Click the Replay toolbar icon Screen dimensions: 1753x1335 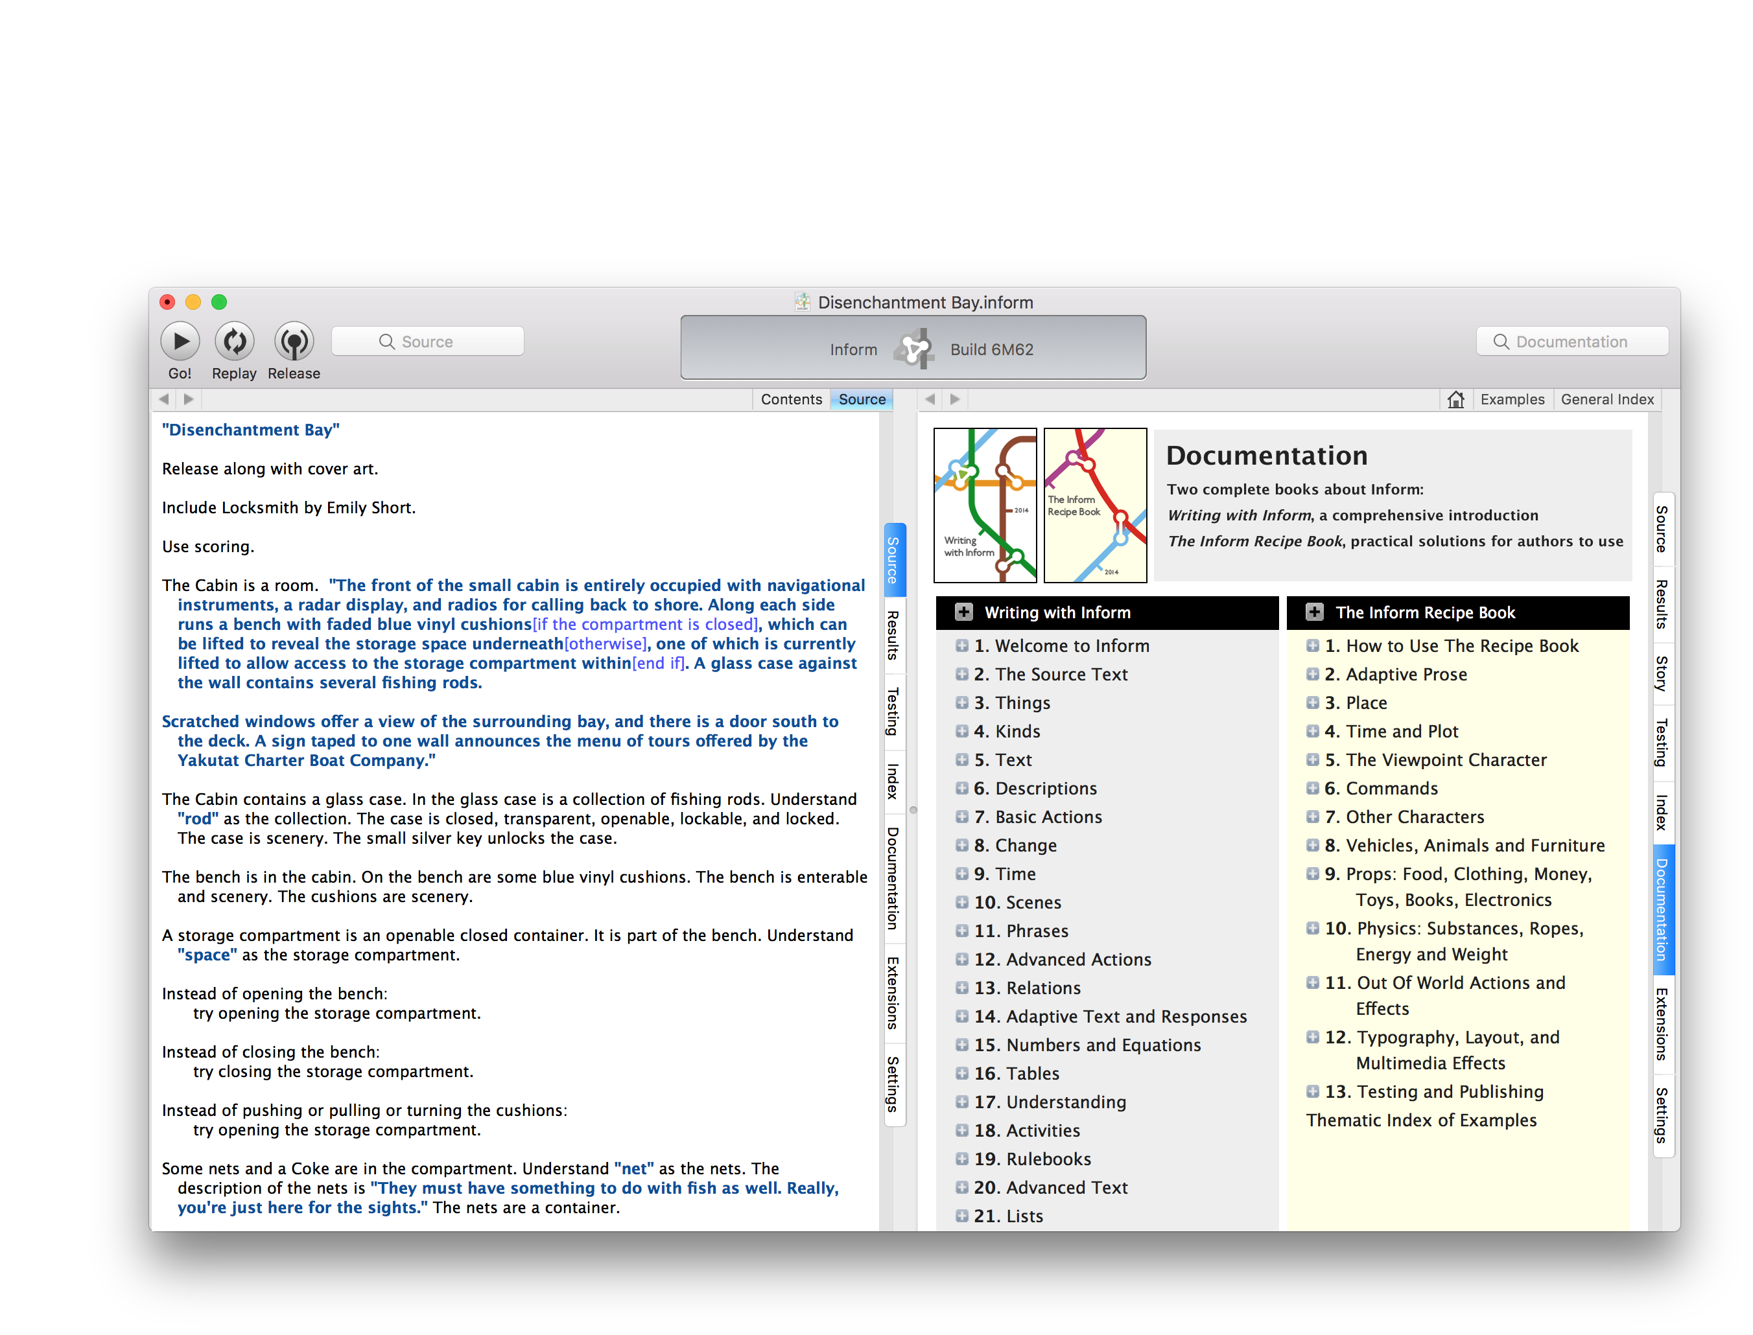(235, 341)
